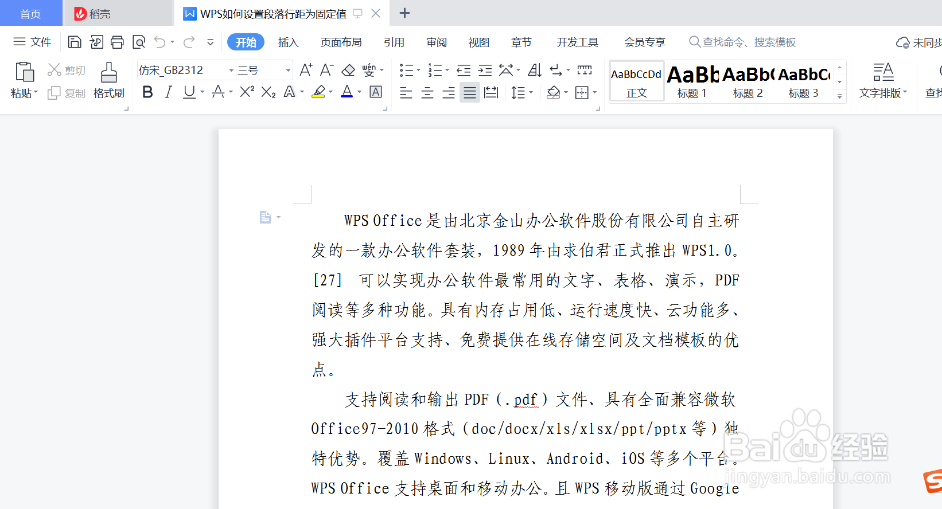
Task: Toggle the ruler tab stops icon
Action: (585, 70)
